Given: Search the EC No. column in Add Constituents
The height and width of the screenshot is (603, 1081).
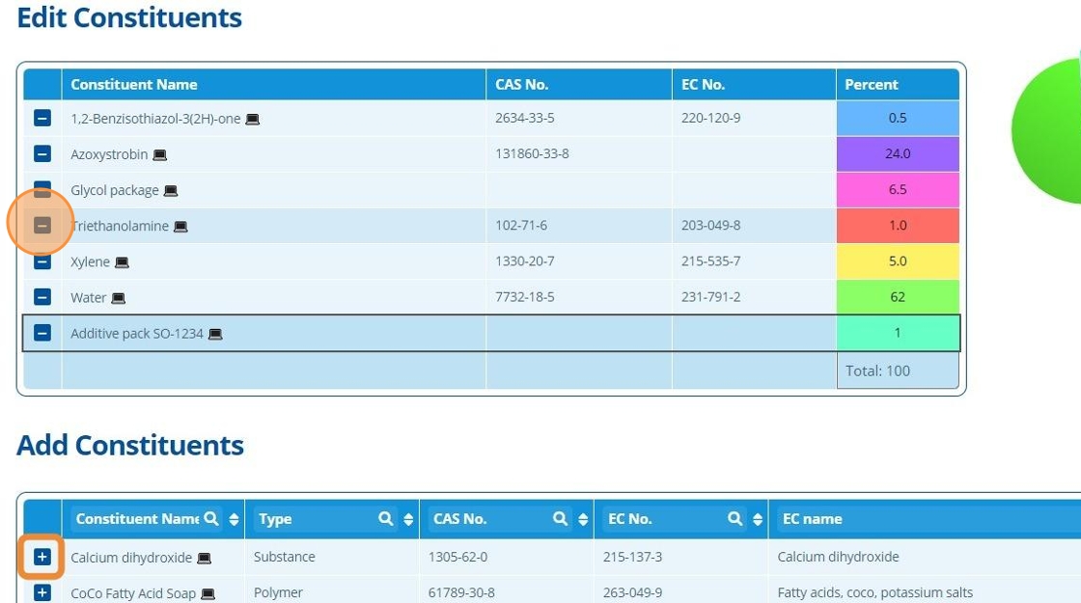Looking at the screenshot, I should click(735, 519).
